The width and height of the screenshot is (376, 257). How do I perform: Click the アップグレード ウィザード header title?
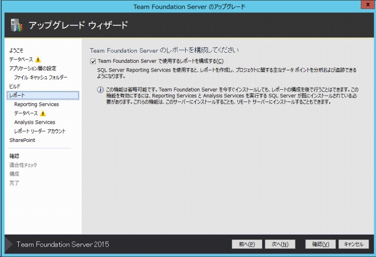[x=78, y=25]
